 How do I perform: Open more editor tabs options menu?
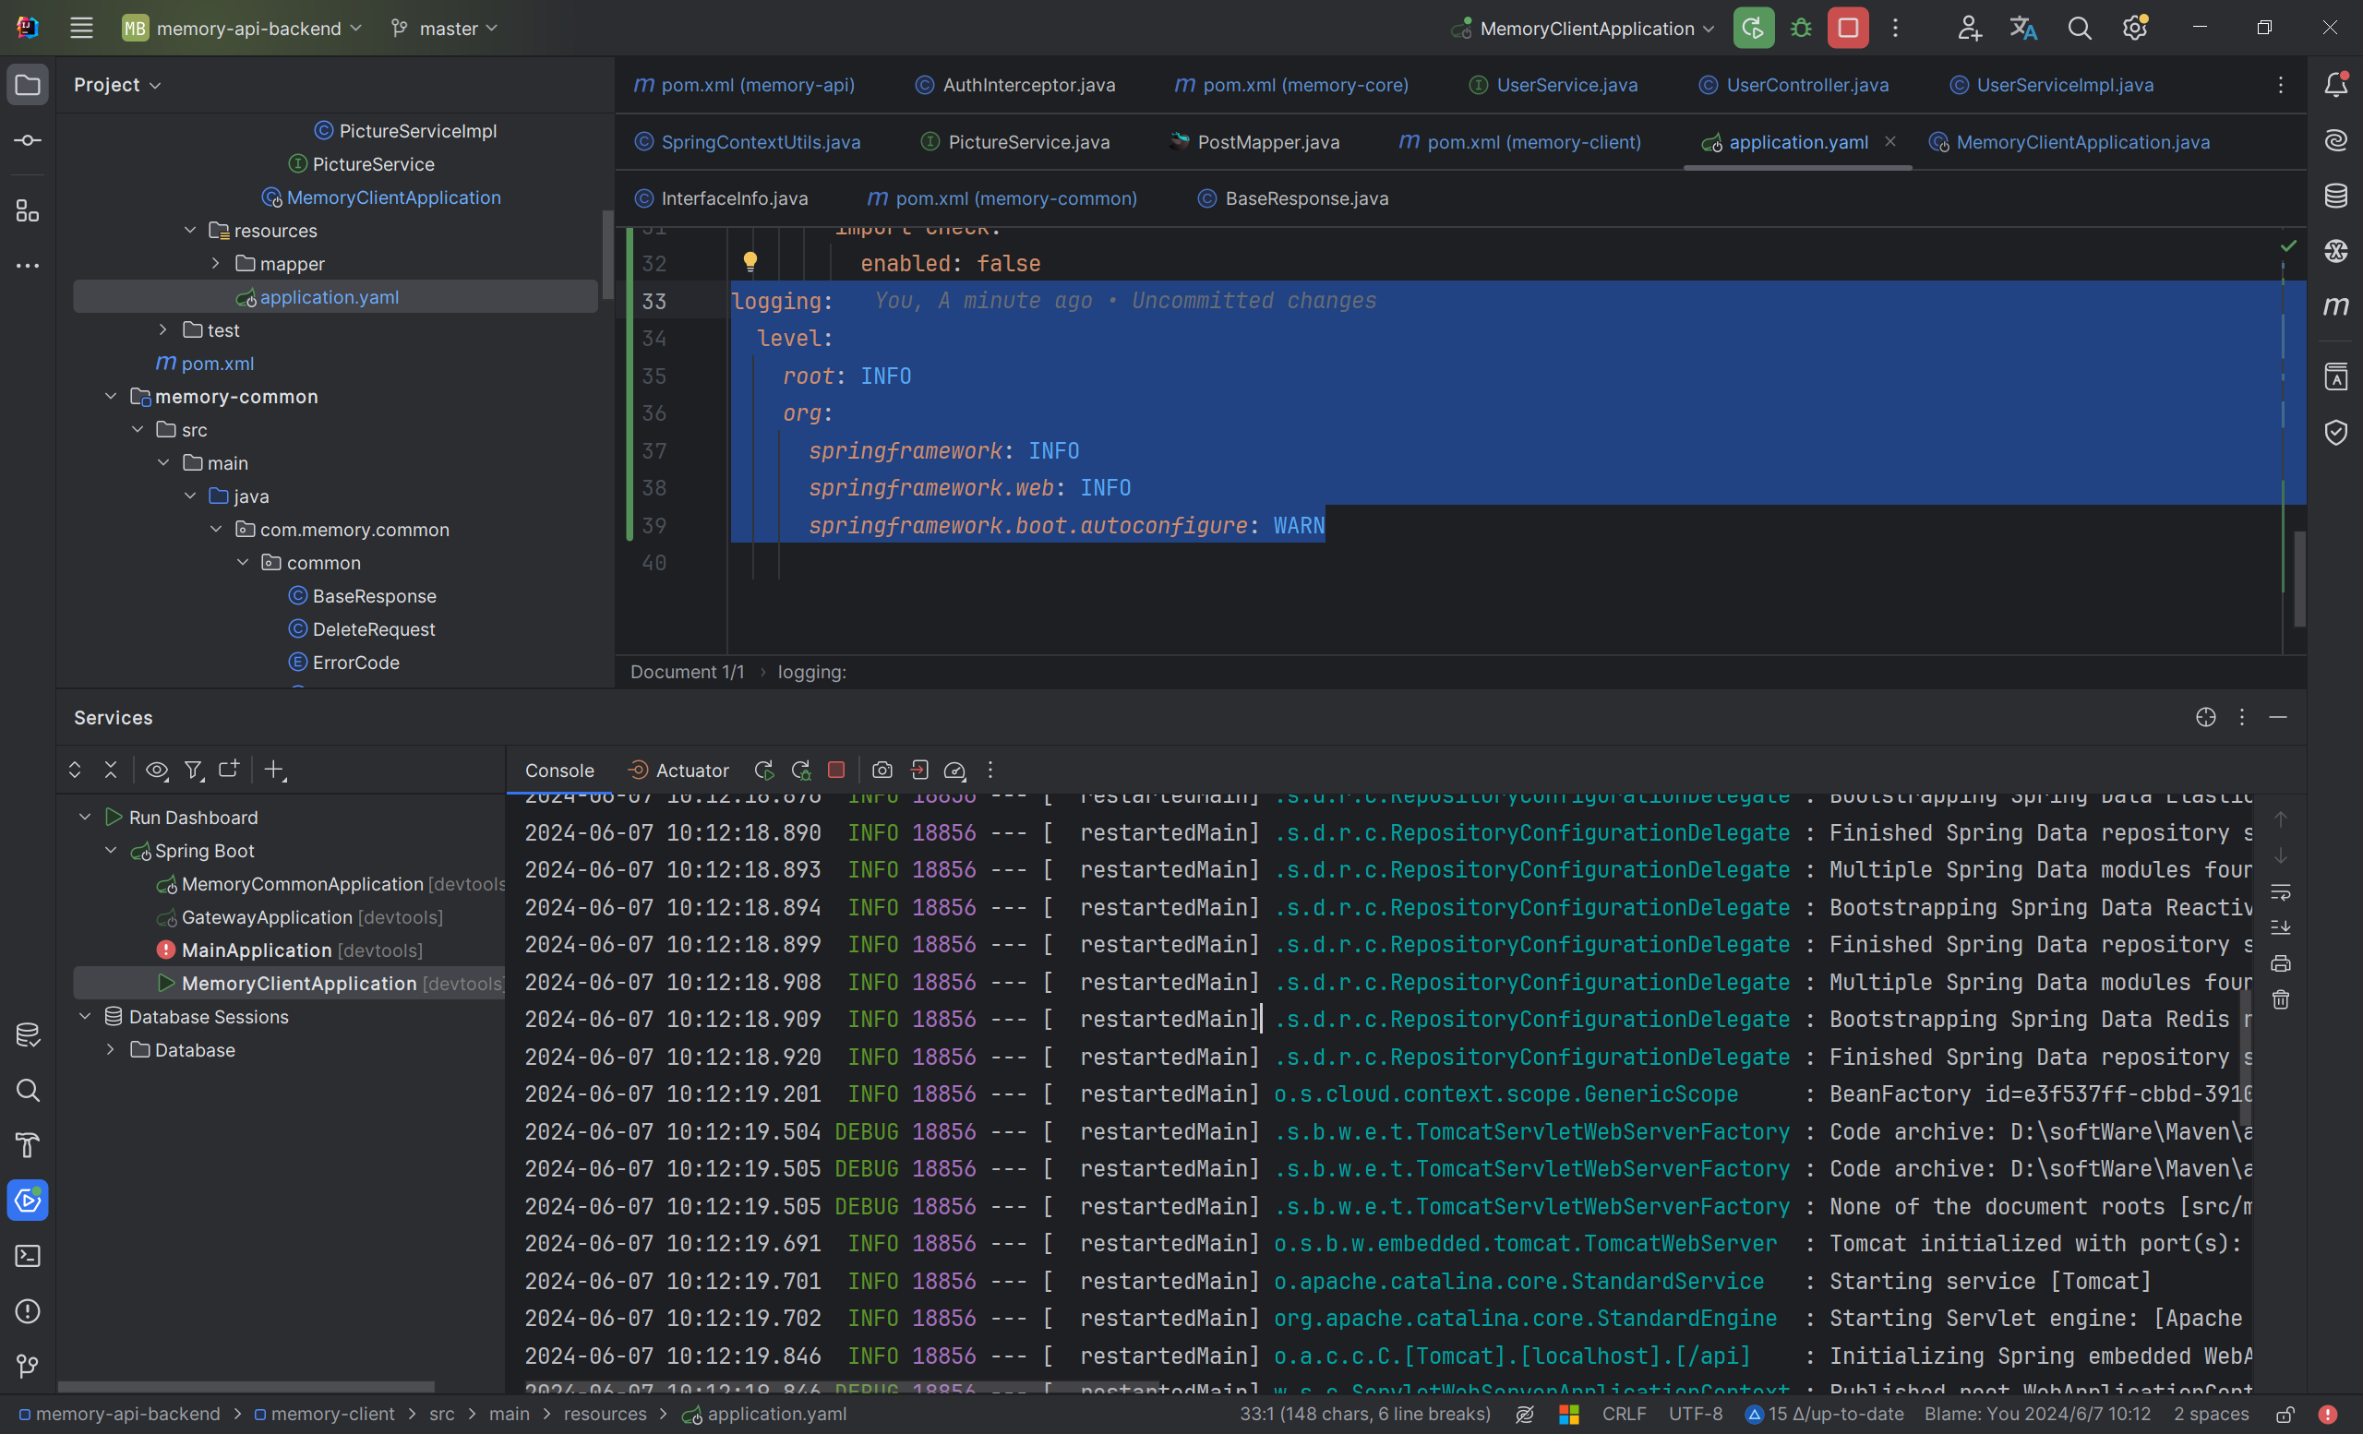pyautogui.click(x=2281, y=84)
